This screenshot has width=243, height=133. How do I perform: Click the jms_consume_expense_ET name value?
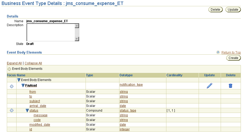click(x=47, y=21)
